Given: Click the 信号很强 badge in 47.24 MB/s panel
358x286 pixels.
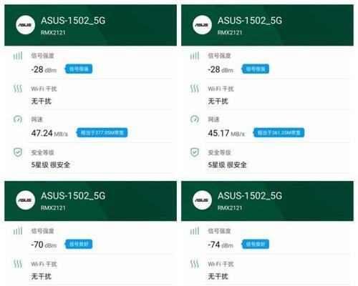Looking at the screenshot, I should click(79, 69).
